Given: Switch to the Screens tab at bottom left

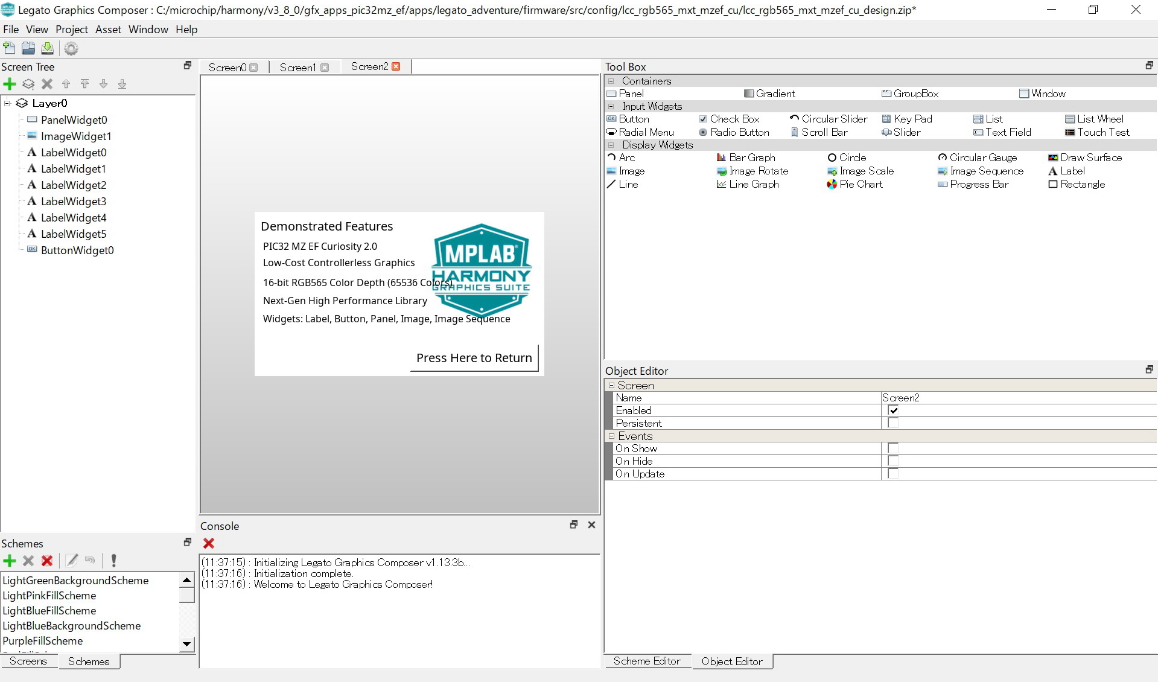Looking at the screenshot, I should 28,661.
